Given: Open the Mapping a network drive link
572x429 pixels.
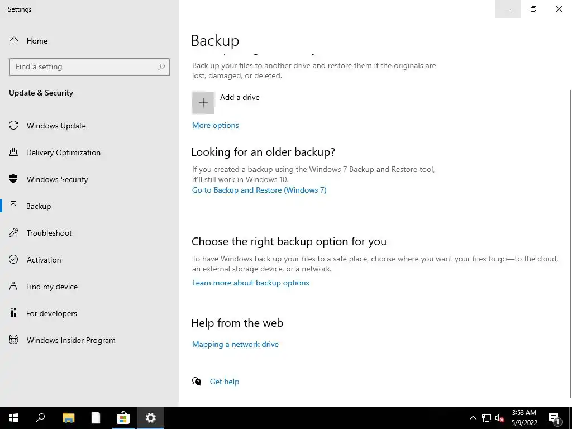Looking at the screenshot, I should [235, 344].
